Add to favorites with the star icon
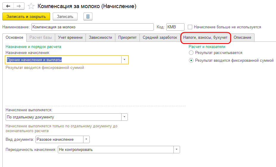The width and height of the screenshot is (276, 167). 31,6
